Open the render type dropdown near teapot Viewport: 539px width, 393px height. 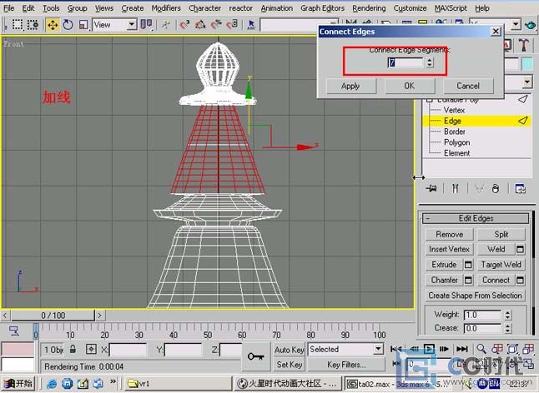(x=516, y=24)
